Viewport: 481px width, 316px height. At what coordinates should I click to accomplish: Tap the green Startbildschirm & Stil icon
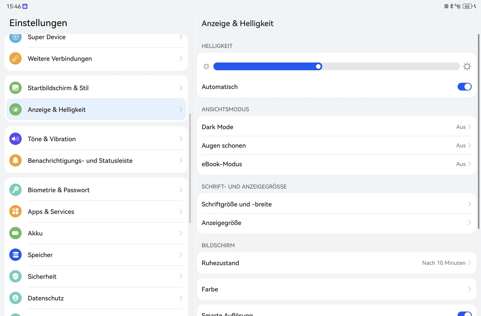[x=15, y=88]
